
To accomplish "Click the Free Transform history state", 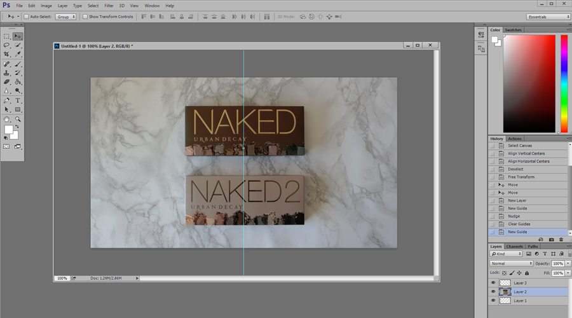I will pyautogui.click(x=521, y=177).
